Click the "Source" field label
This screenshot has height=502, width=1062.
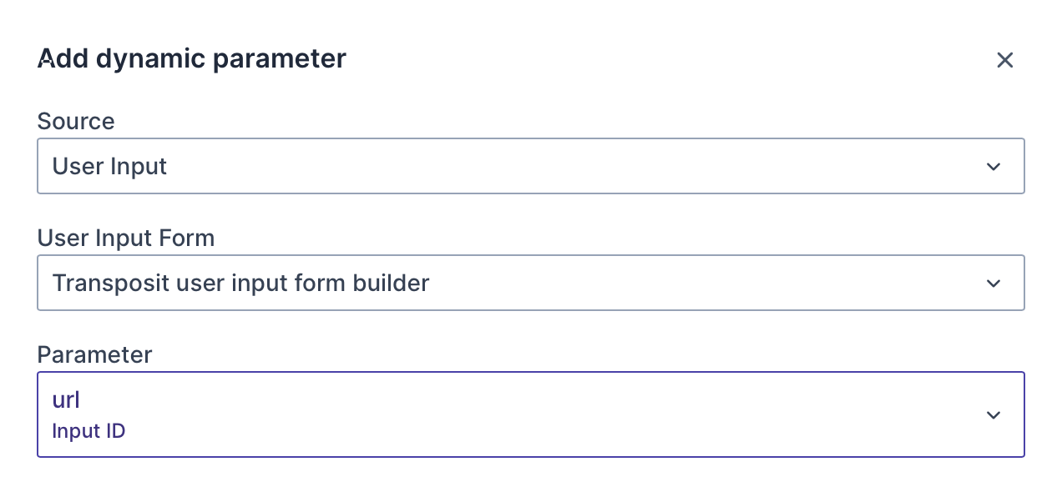[x=76, y=122]
